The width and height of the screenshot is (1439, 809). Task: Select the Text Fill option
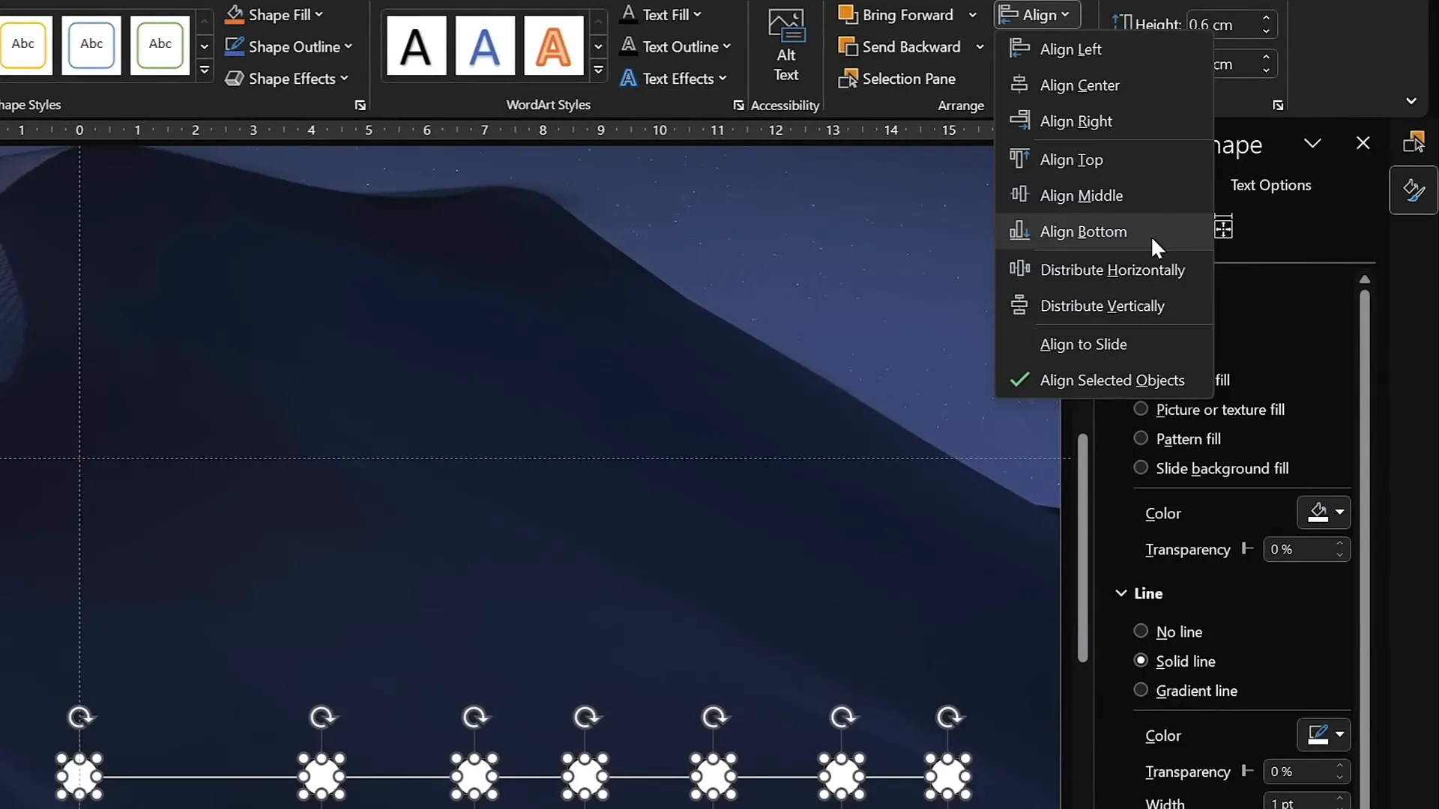[x=664, y=14]
